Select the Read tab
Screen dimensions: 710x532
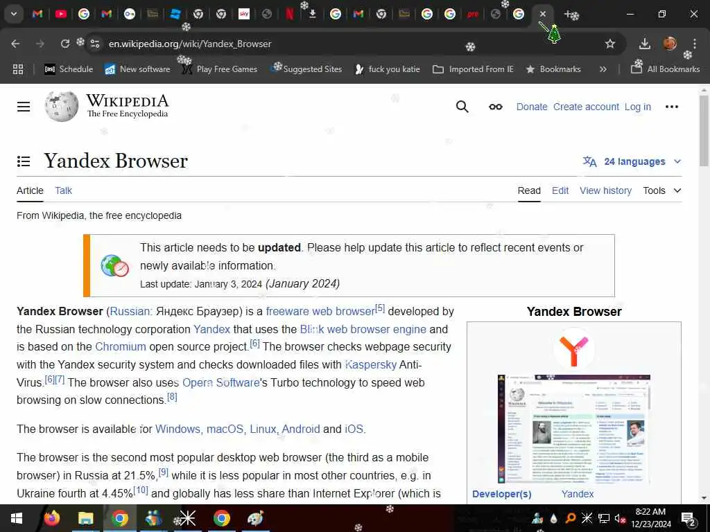529,190
